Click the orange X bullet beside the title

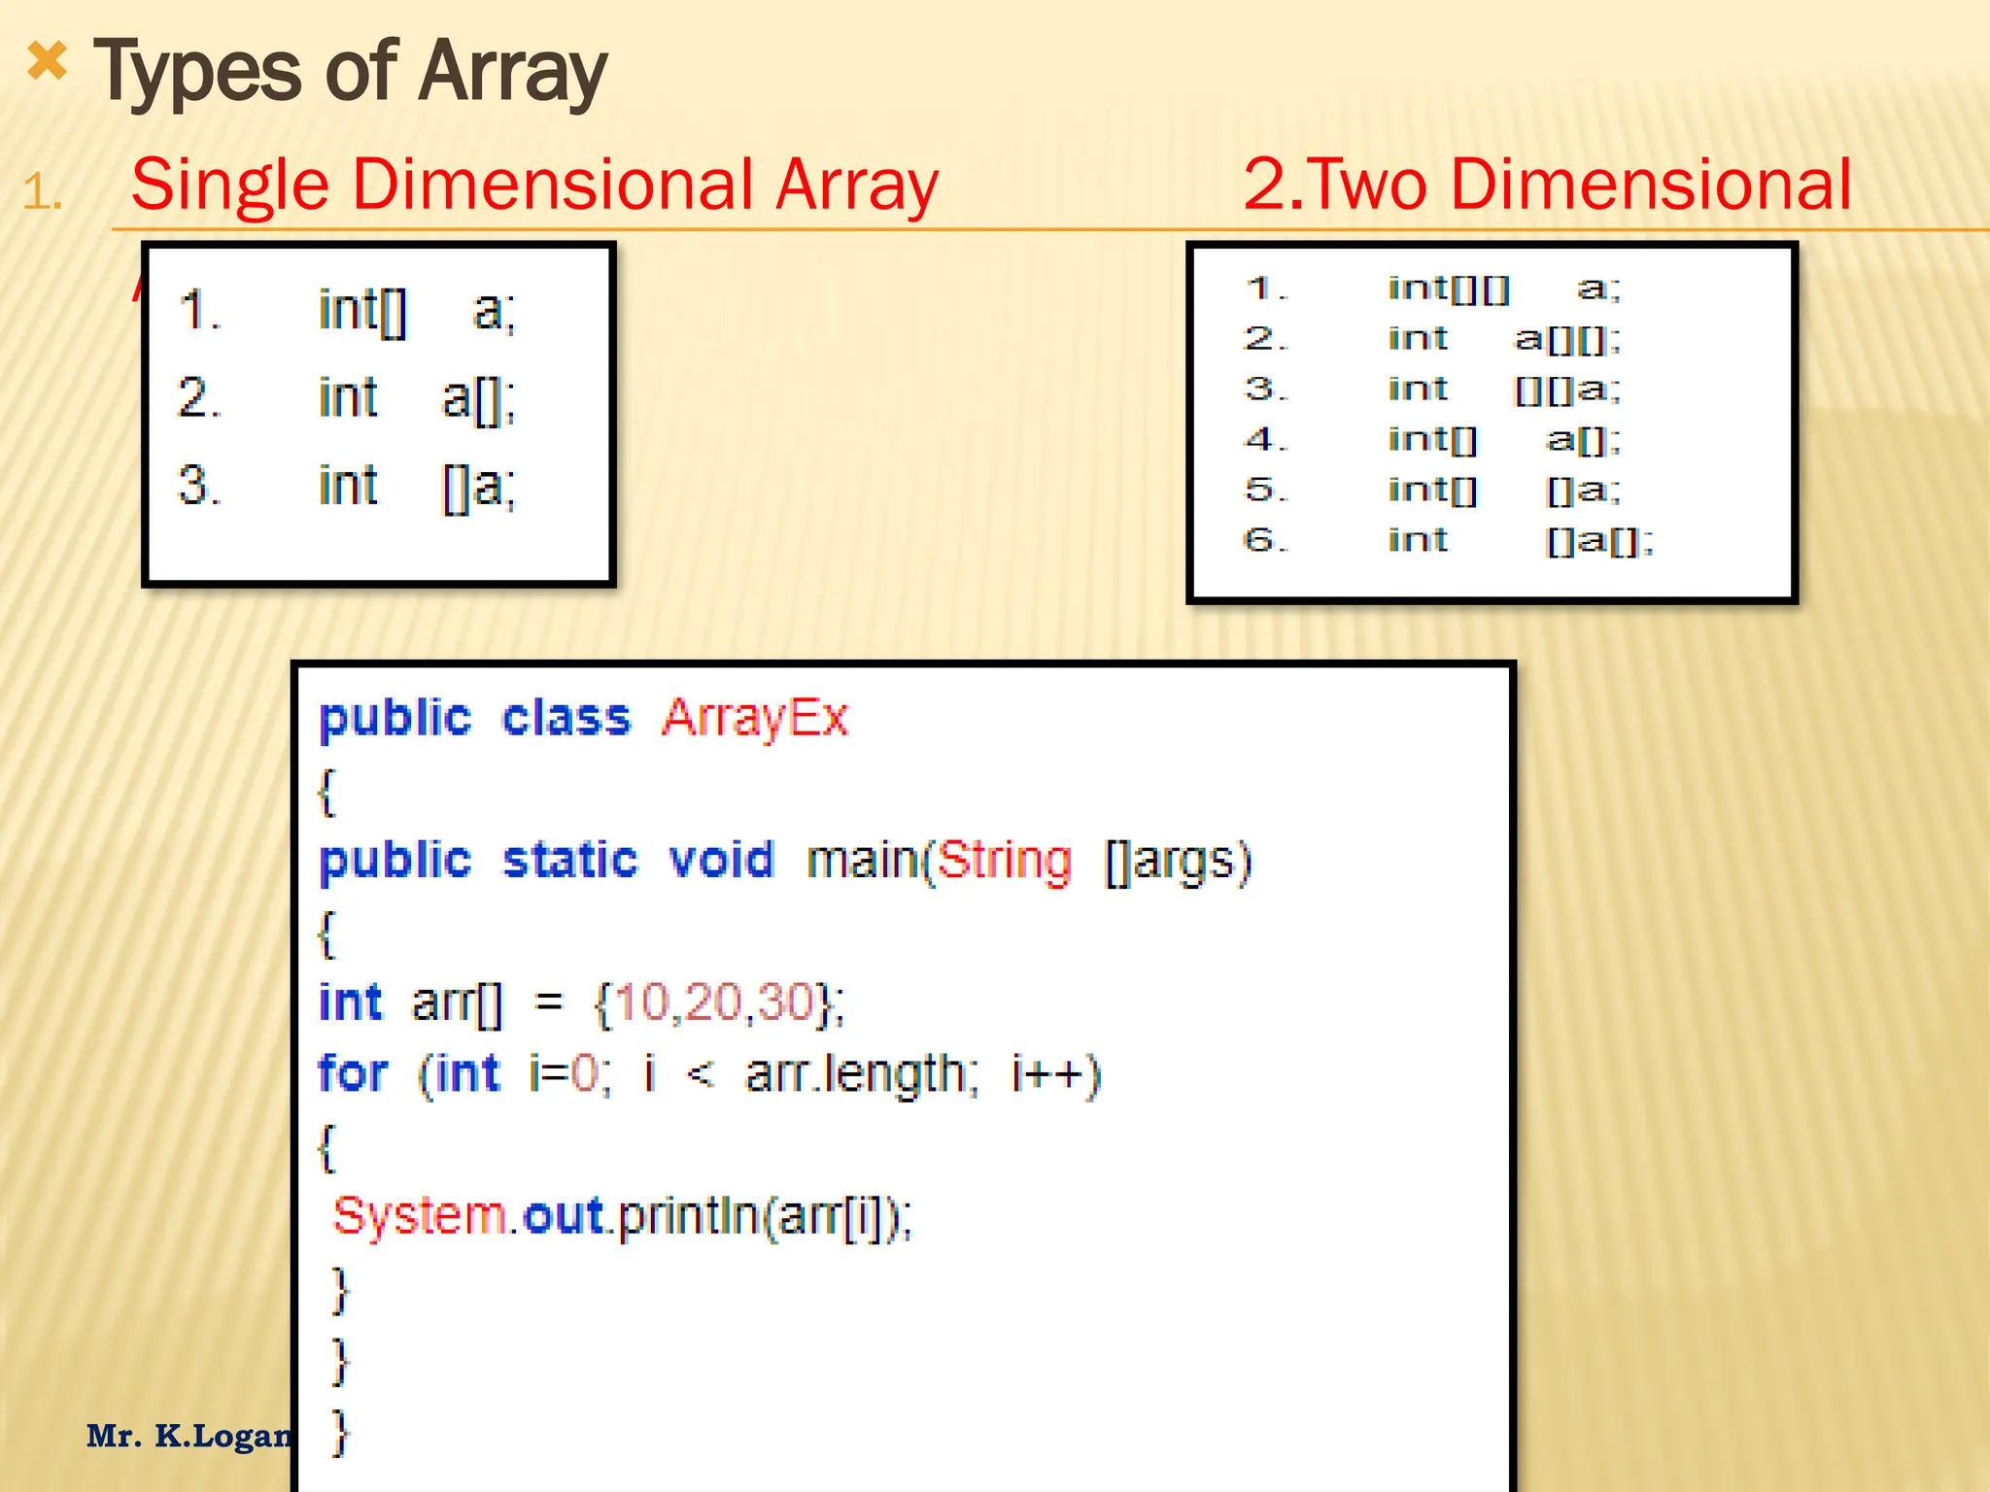click(47, 61)
